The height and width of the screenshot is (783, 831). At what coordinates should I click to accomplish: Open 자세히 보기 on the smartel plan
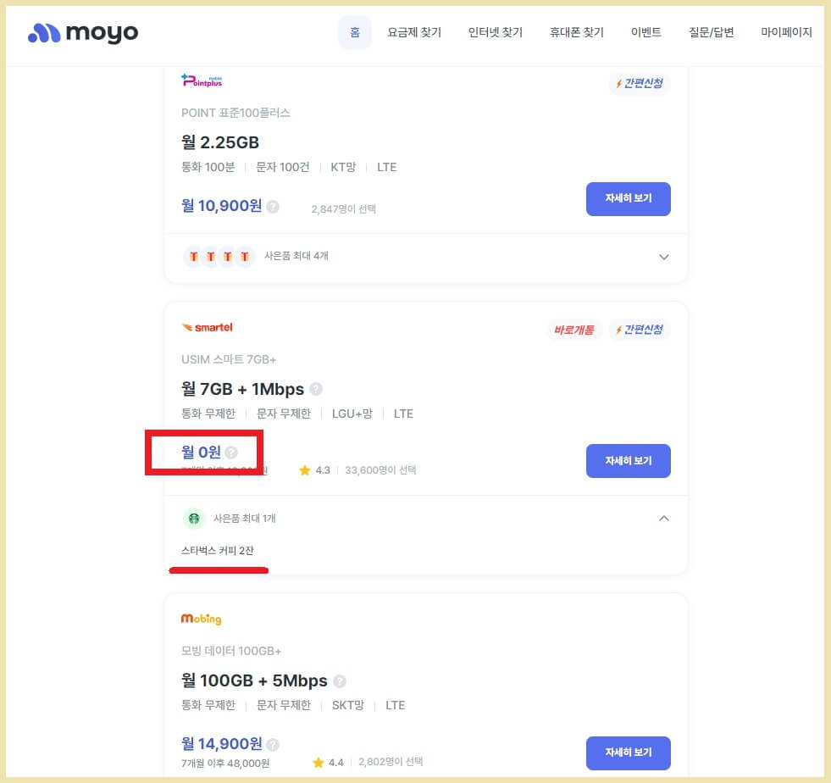click(x=629, y=461)
